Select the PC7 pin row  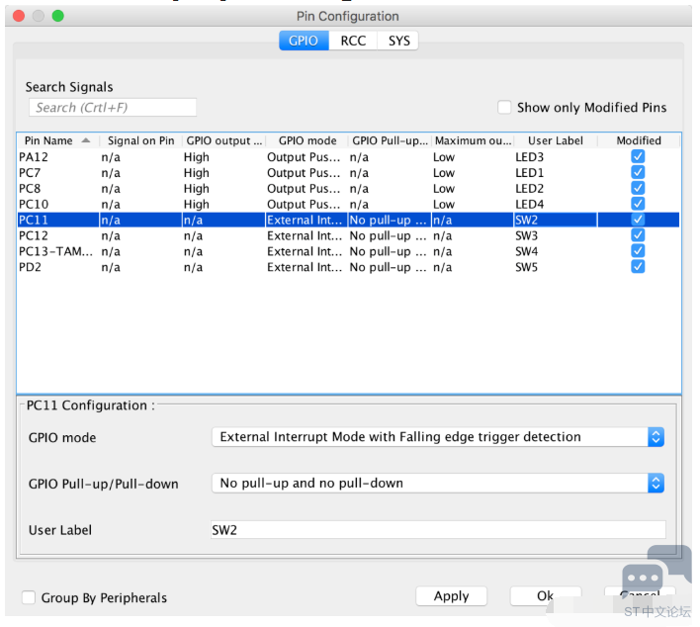[348, 173]
